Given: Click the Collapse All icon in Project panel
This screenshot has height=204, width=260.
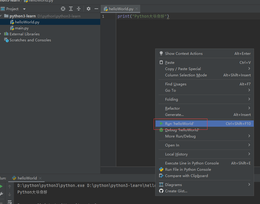Looking at the screenshot, I should [79, 9].
